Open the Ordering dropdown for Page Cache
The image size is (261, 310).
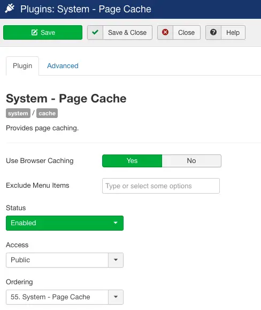click(x=65, y=297)
